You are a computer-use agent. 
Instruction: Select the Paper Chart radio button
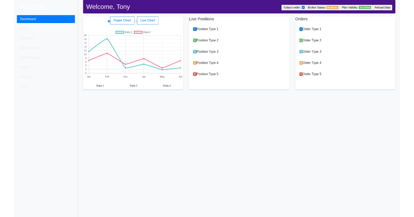[x=109, y=21]
